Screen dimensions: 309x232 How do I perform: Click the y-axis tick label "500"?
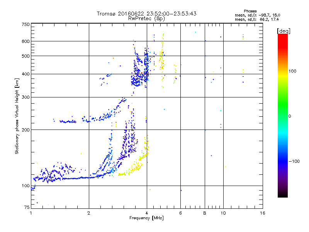point(25,56)
